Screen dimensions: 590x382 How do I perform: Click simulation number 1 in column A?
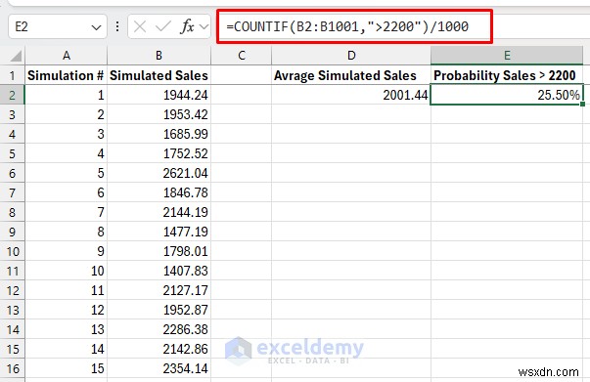67,95
